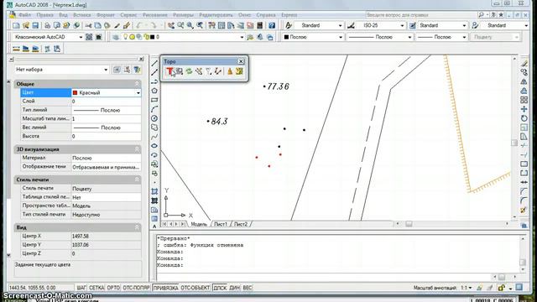This screenshot has height=302, width=537.
Task: Select the Rectangle tool in Draw toolbar
Action: click(x=154, y=100)
